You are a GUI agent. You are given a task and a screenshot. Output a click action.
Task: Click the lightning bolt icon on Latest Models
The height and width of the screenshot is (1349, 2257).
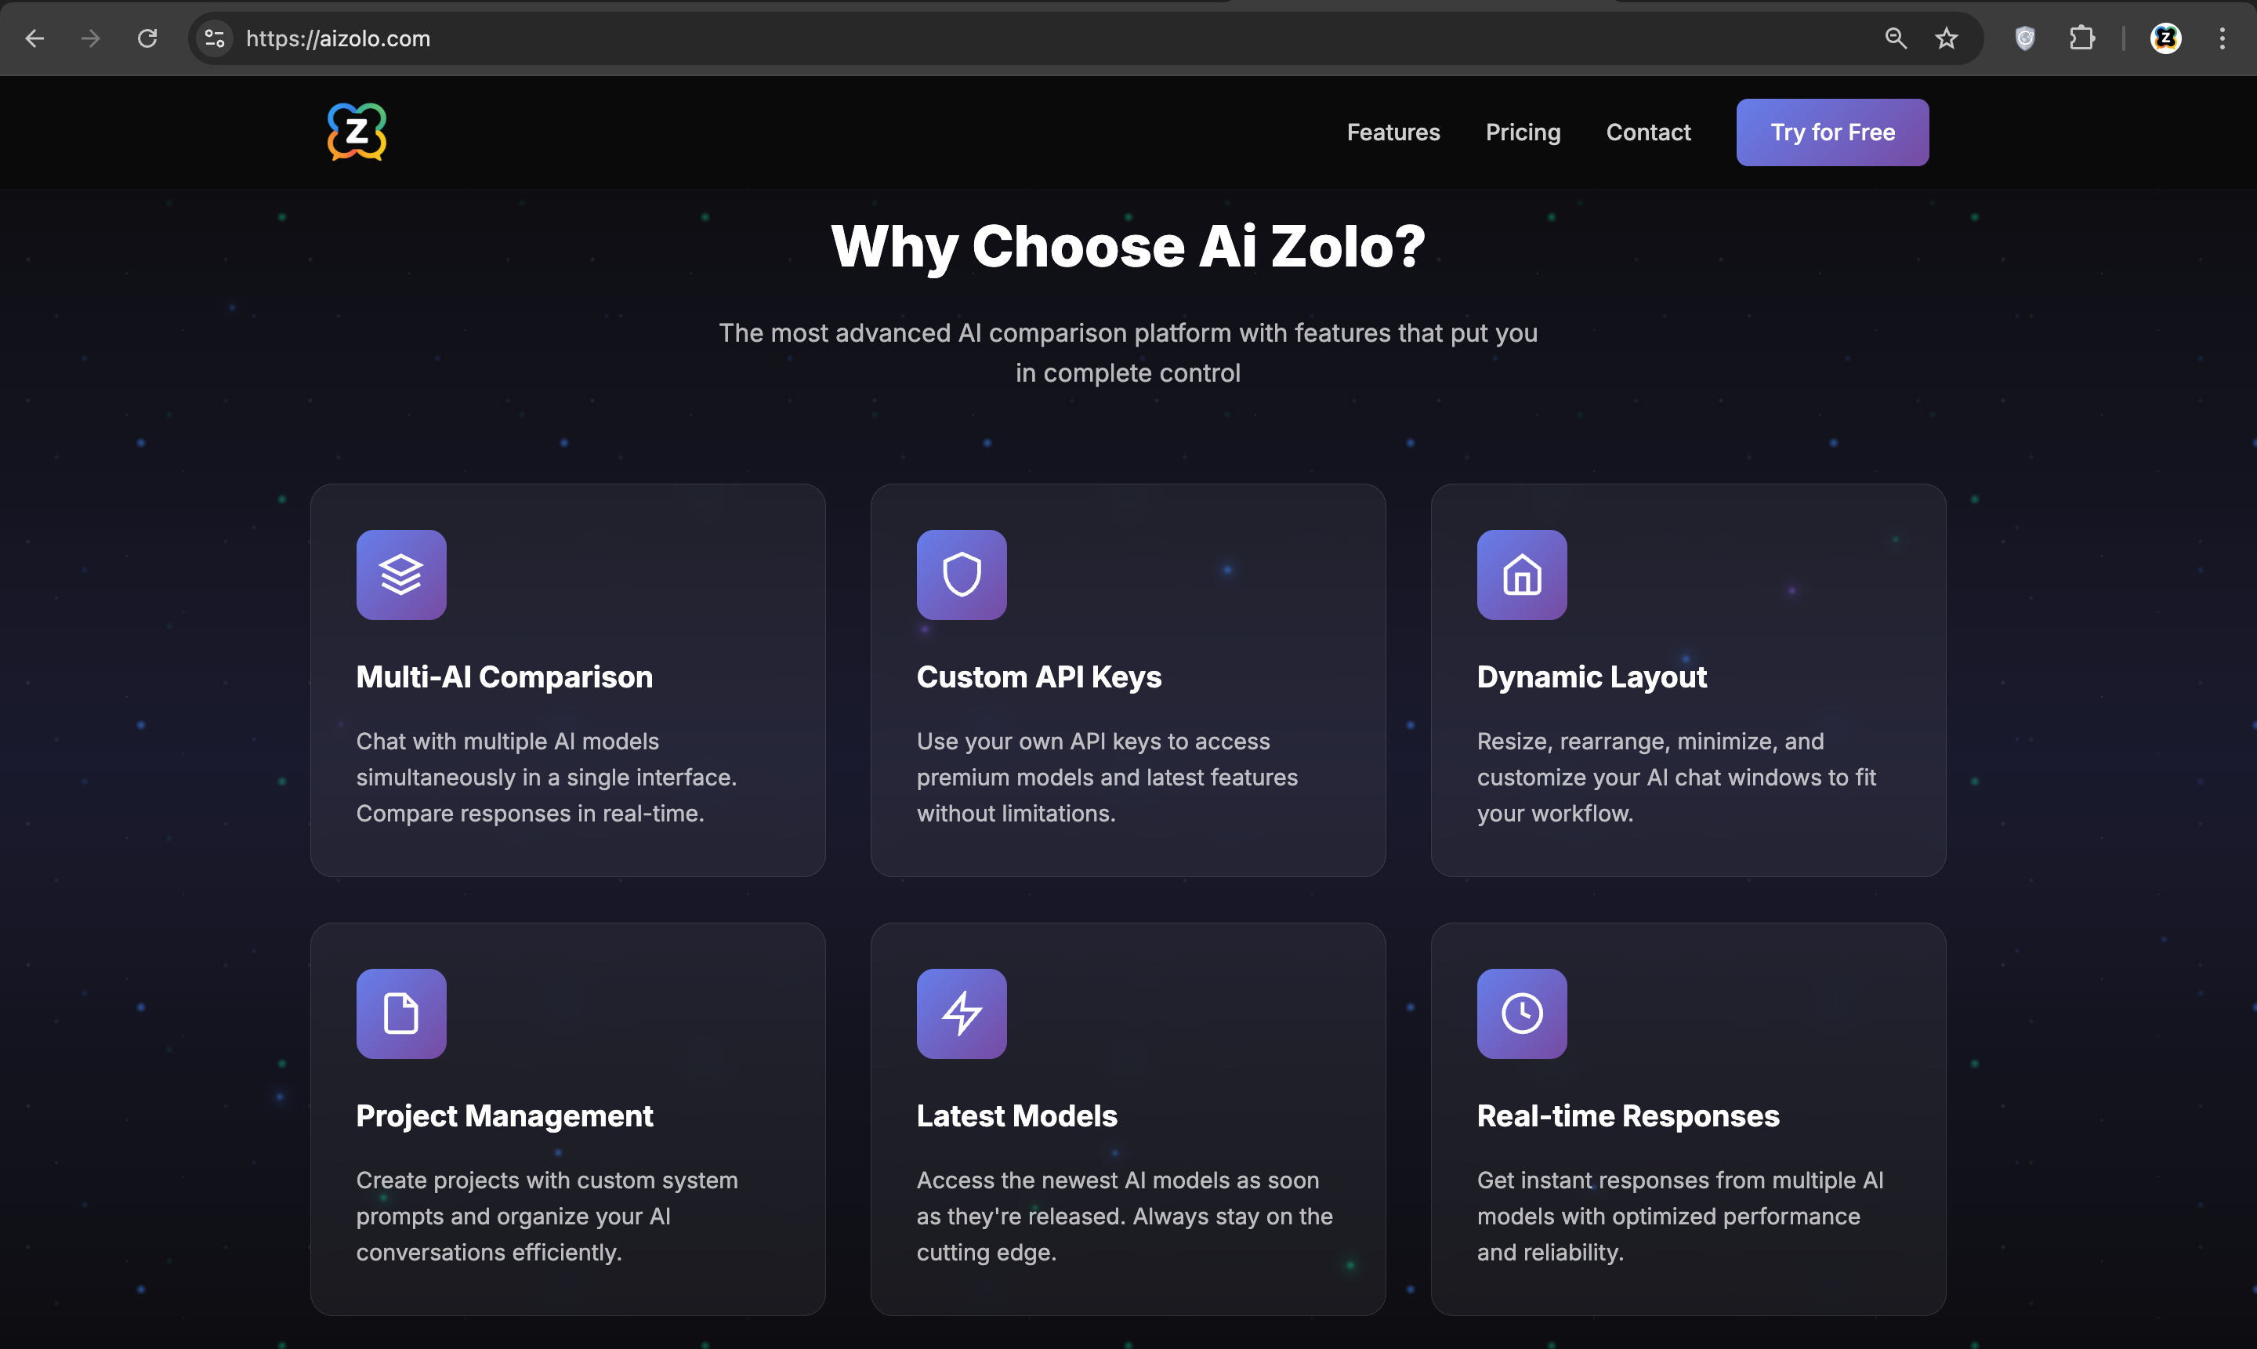pyautogui.click(x=962, y=1014)
